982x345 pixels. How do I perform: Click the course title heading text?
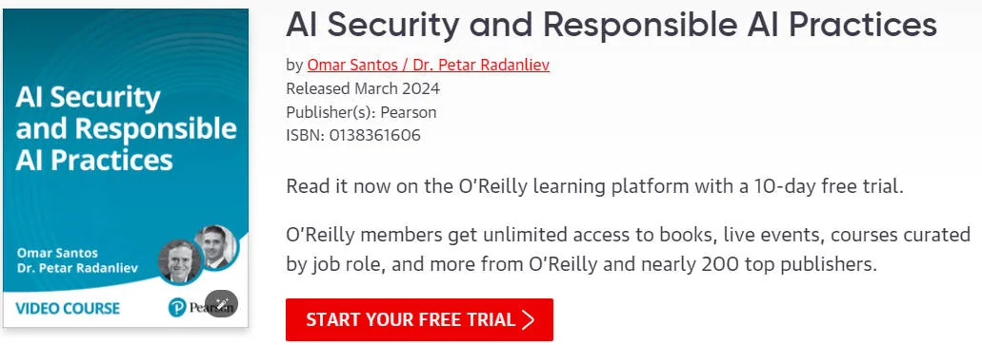click(x=611, y=25)
